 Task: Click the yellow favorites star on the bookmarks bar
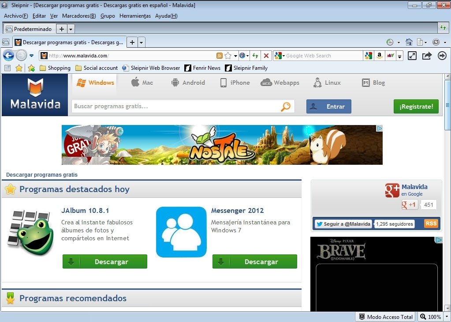(19, 68)
